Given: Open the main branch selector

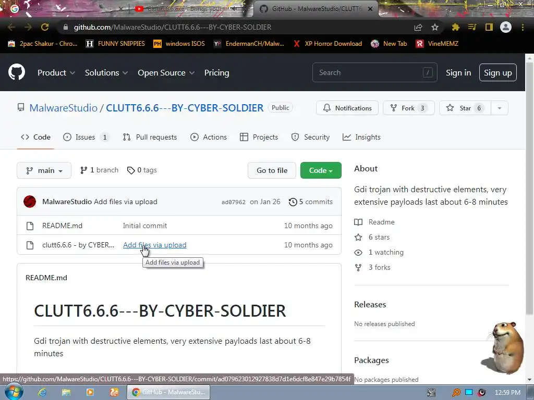Looking at the screenshot, I should tap(44, 170).
